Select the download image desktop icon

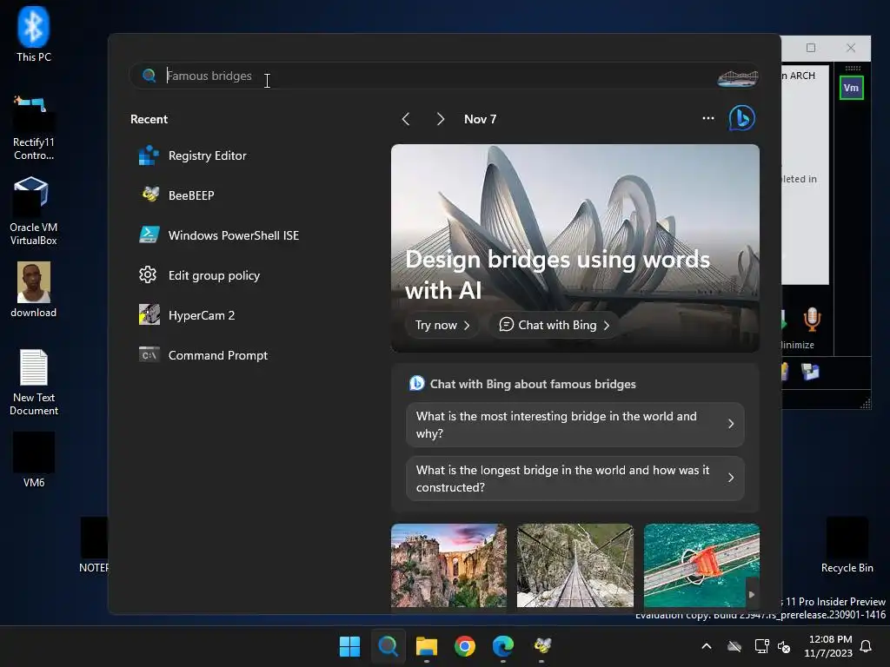coord(34,290)
